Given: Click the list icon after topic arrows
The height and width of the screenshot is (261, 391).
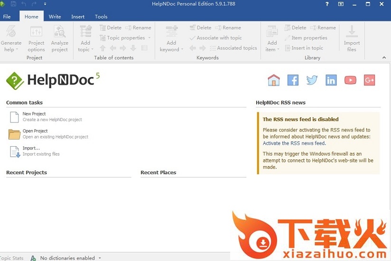Looking at the screenshot, I should (x=144, y=48).
